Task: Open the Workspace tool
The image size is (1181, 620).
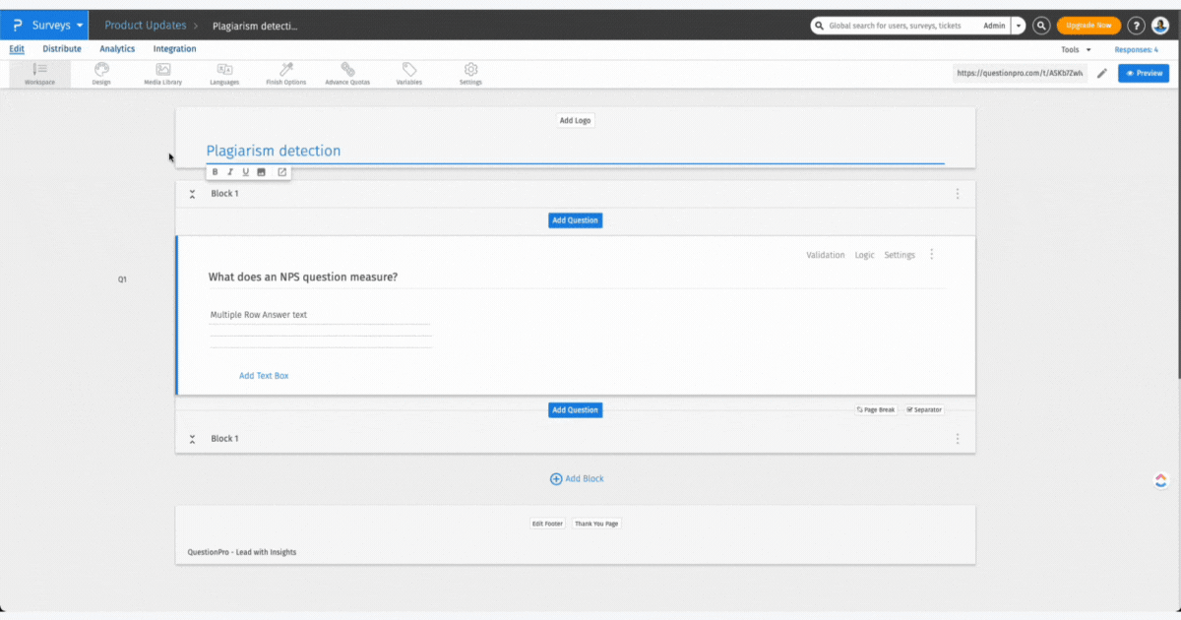Action: [40, 74]
